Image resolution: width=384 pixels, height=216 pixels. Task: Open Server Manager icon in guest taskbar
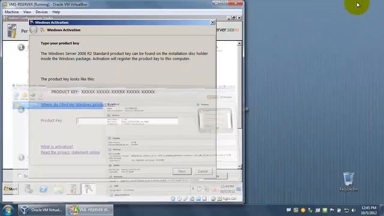coord(29,189)
